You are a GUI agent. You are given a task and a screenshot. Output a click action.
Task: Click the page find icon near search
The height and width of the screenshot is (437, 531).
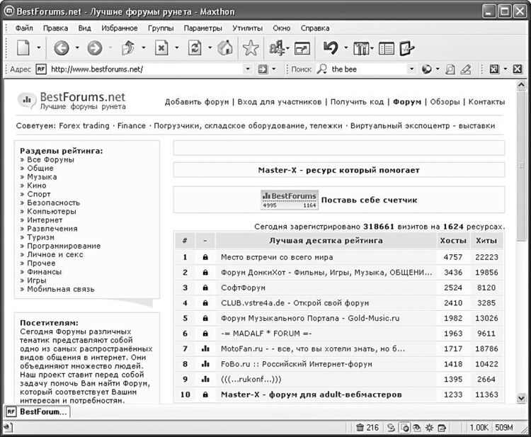tap(450, 69)
